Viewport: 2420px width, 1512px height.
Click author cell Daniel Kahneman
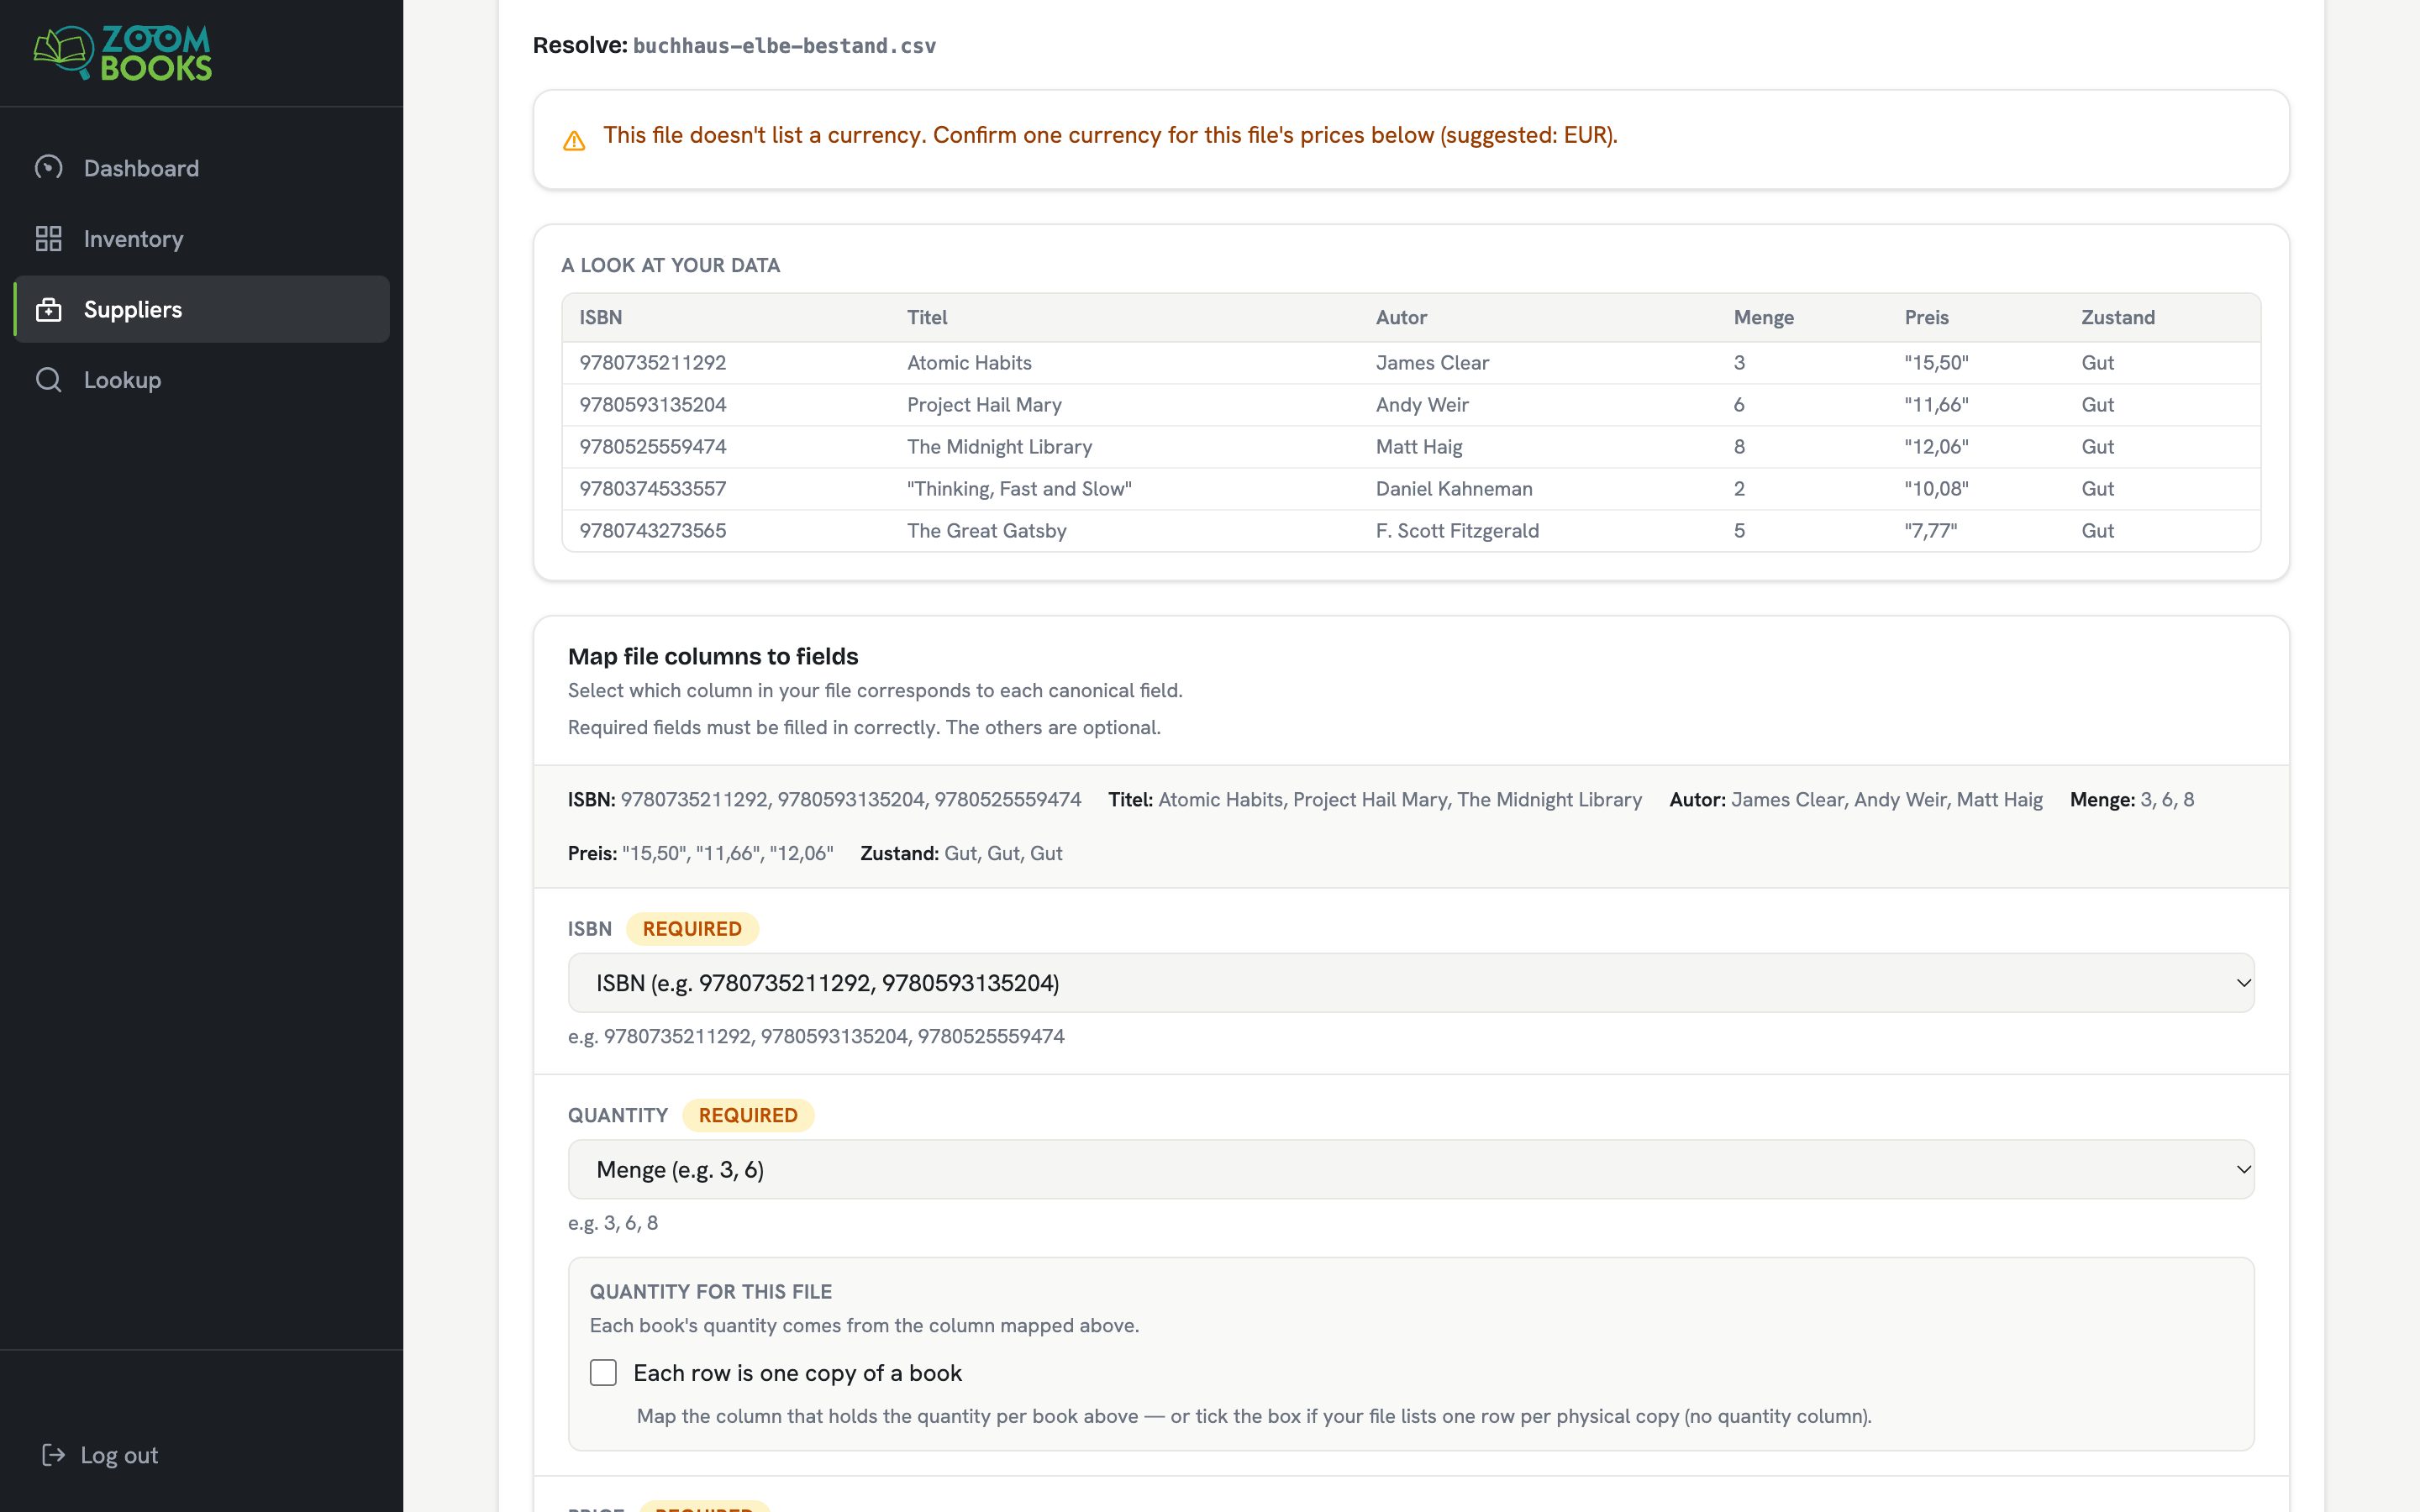coord(1454,489)
